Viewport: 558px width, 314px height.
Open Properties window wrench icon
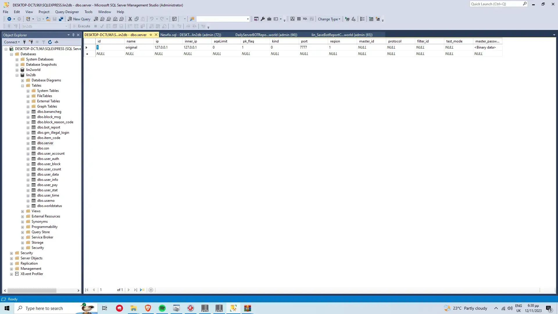tap(263, 19)
